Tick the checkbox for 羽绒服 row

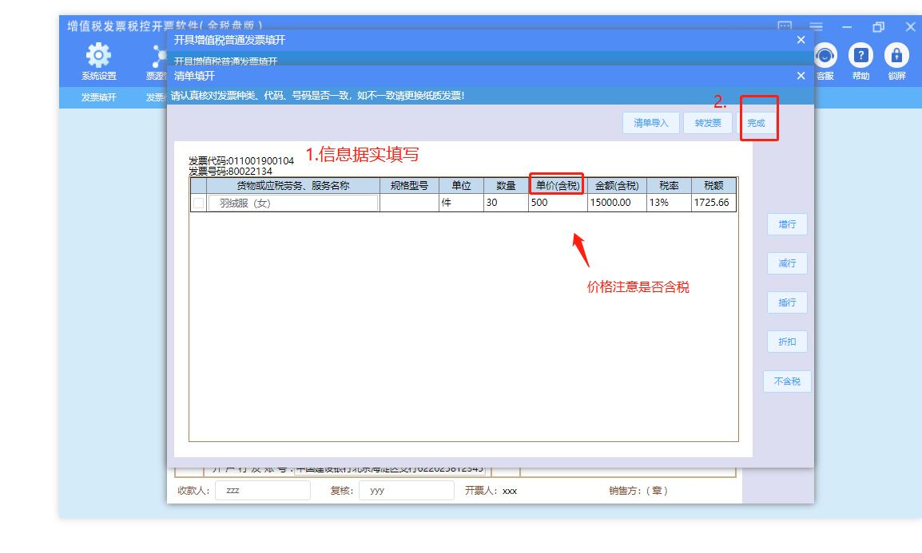click(x=198, y=203)
